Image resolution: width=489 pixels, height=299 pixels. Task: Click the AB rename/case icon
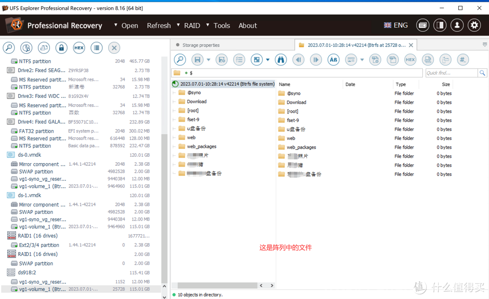[x=333, y=60]
